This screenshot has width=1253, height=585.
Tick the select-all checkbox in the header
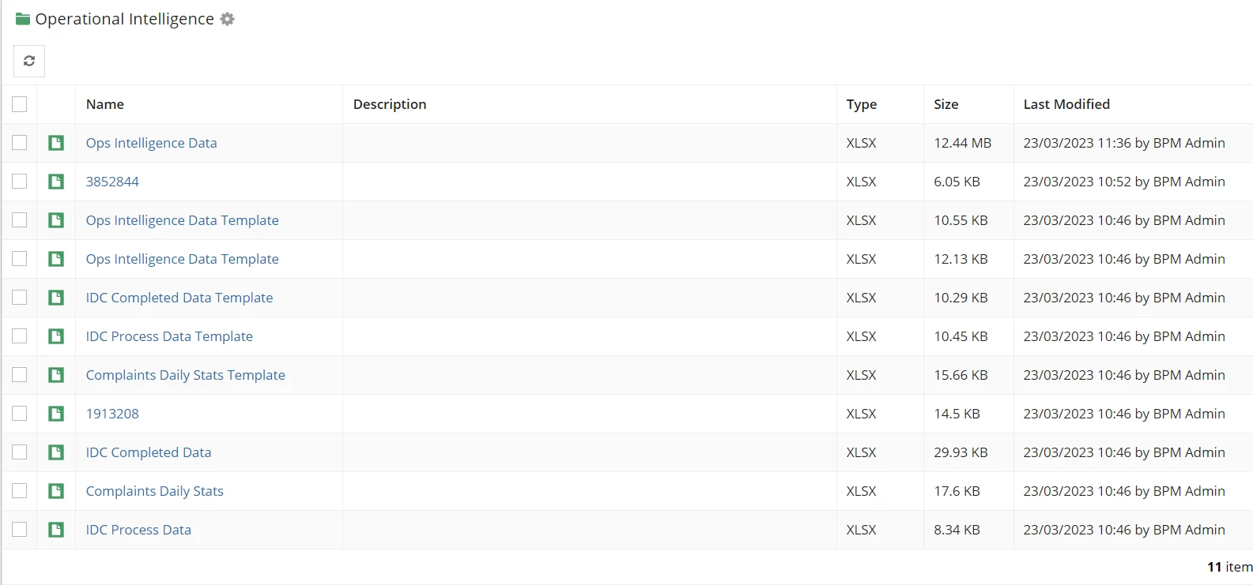point(20,104)
